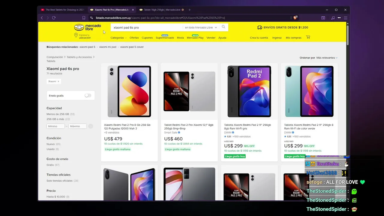Click the site settings icon before the URL

tap(92, 18)
